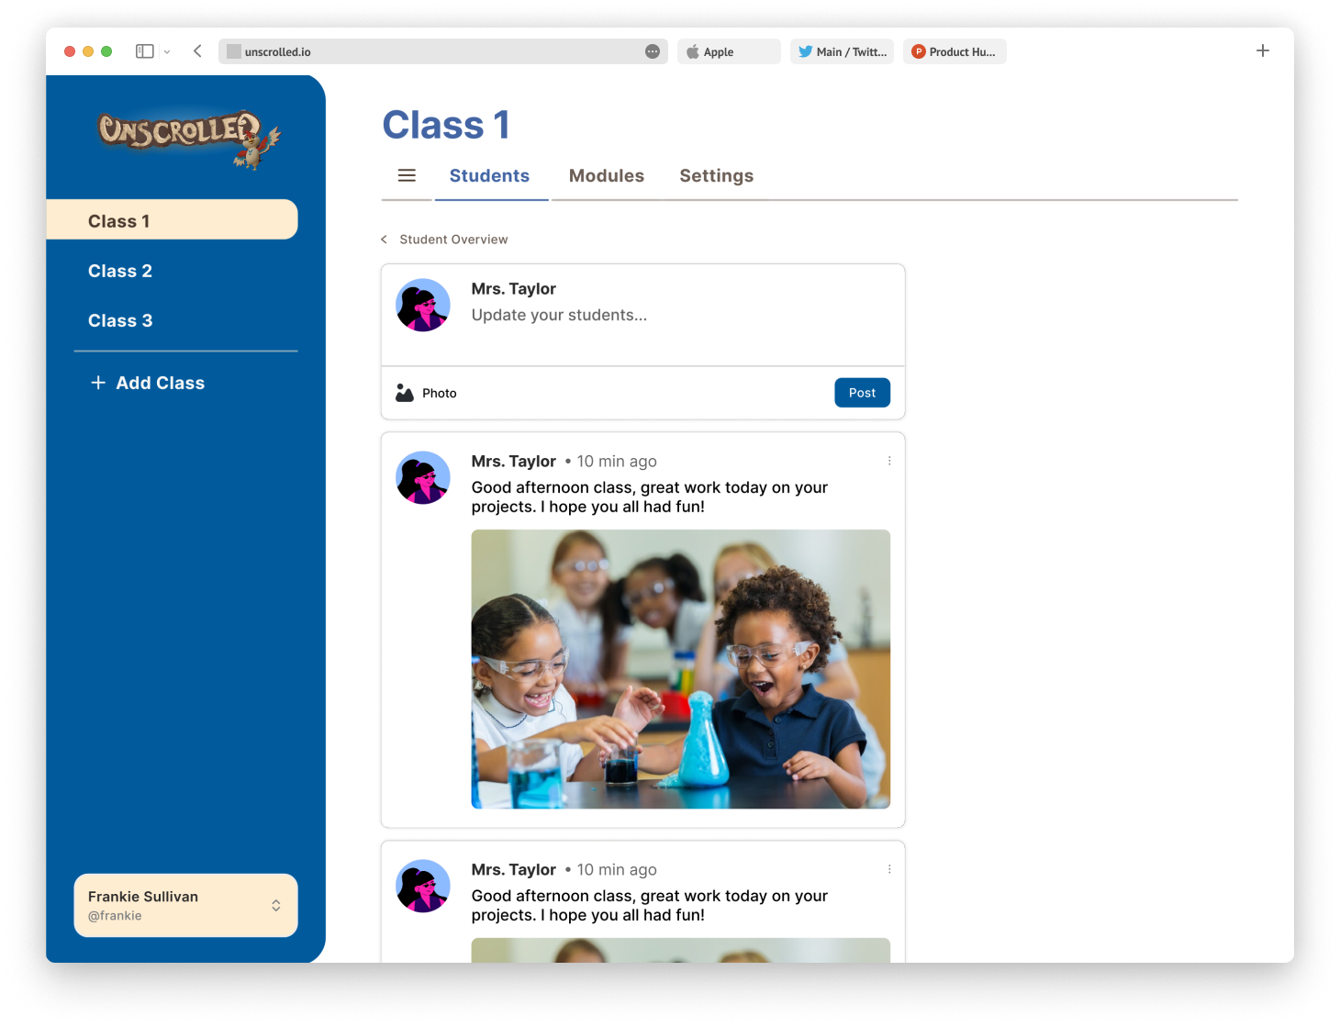Click the Product Hunt tab icon

point(918,51)
